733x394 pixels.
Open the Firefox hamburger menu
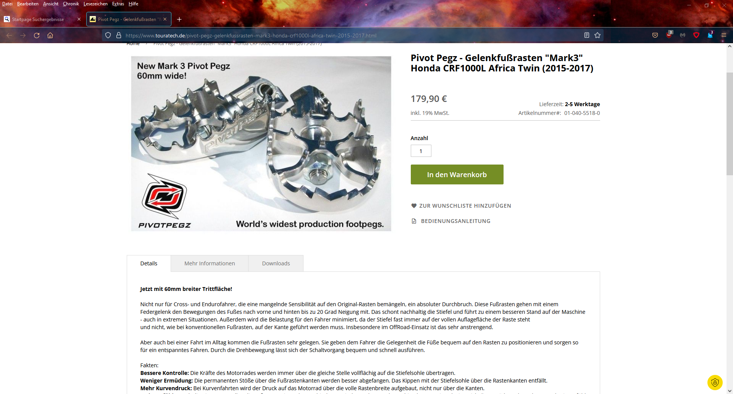tap(723, 36)
